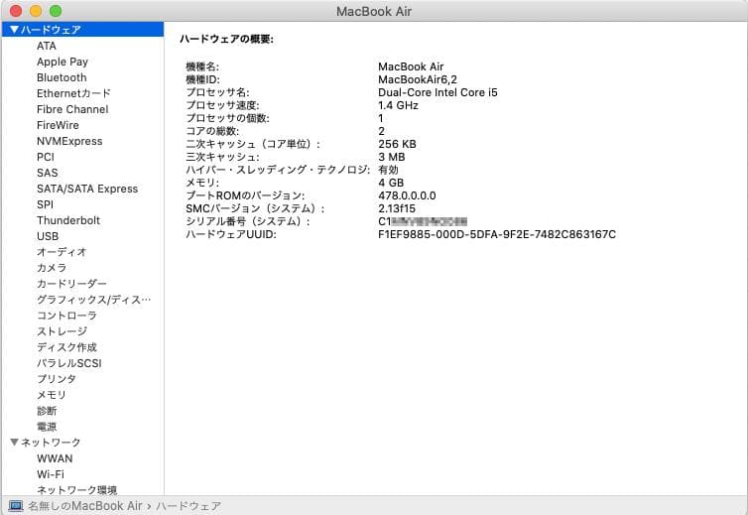Click the hardware UUID value
The height and width of the screenshot is (515, 748).
[497, 234]
